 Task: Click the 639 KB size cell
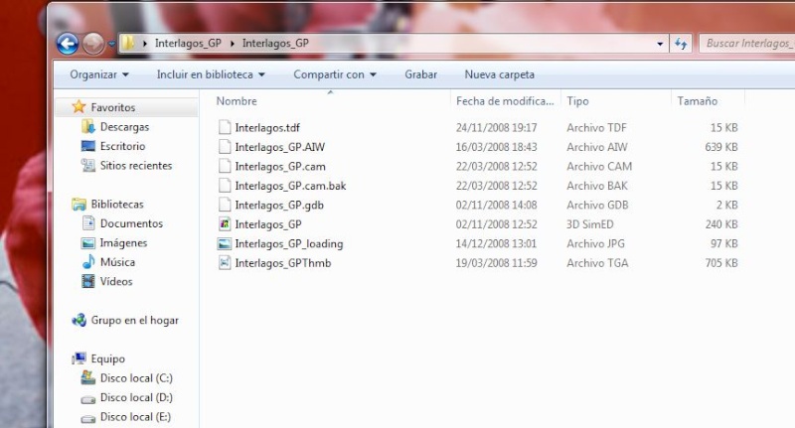721,147
